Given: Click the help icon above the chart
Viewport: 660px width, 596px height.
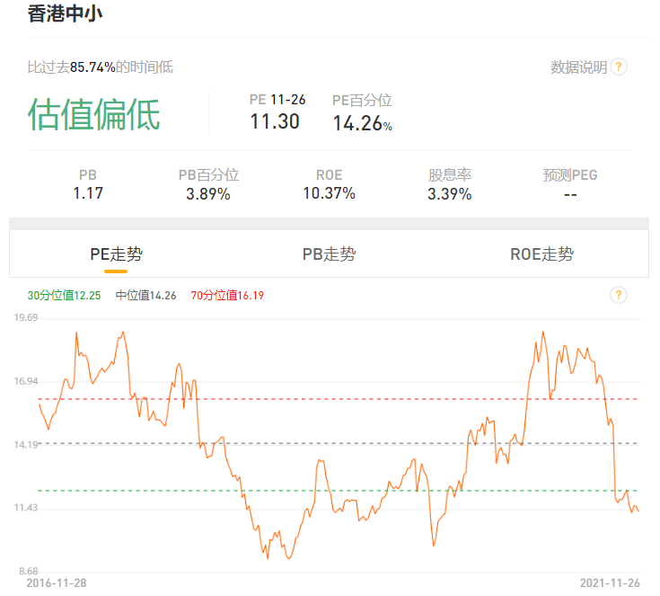Looking at the screenshot, I should coord(619,295).
